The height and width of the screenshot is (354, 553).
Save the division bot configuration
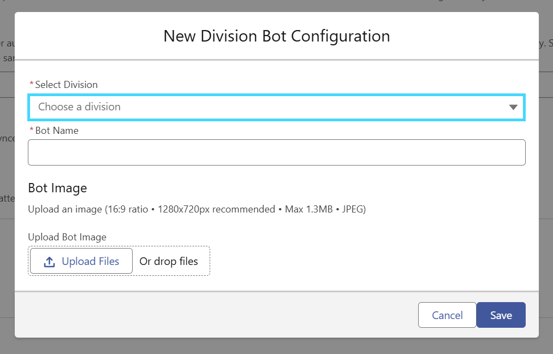coord(501,315)
